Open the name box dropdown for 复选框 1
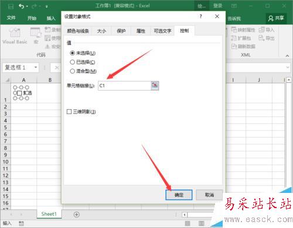293x228 pixels. tap(36, 67)
